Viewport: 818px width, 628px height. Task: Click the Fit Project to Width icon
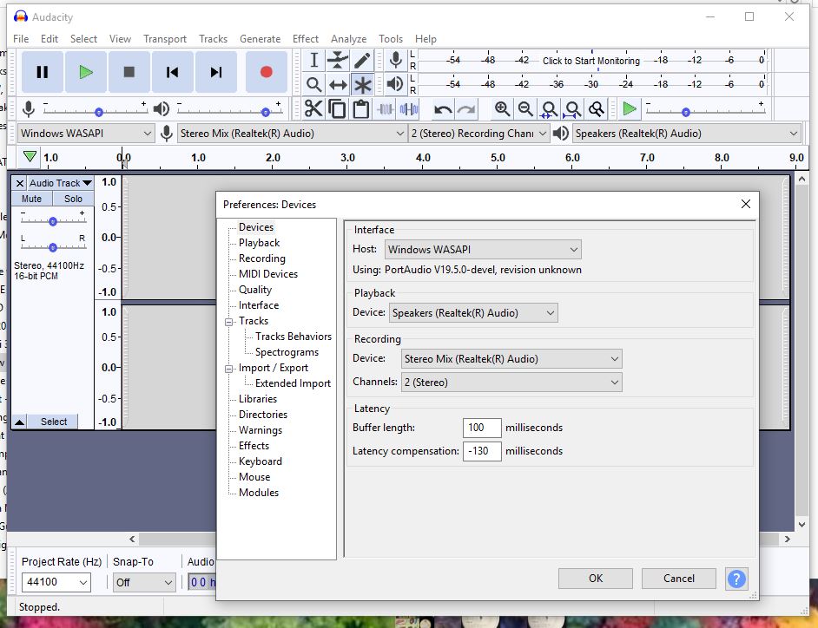(573, 109)
